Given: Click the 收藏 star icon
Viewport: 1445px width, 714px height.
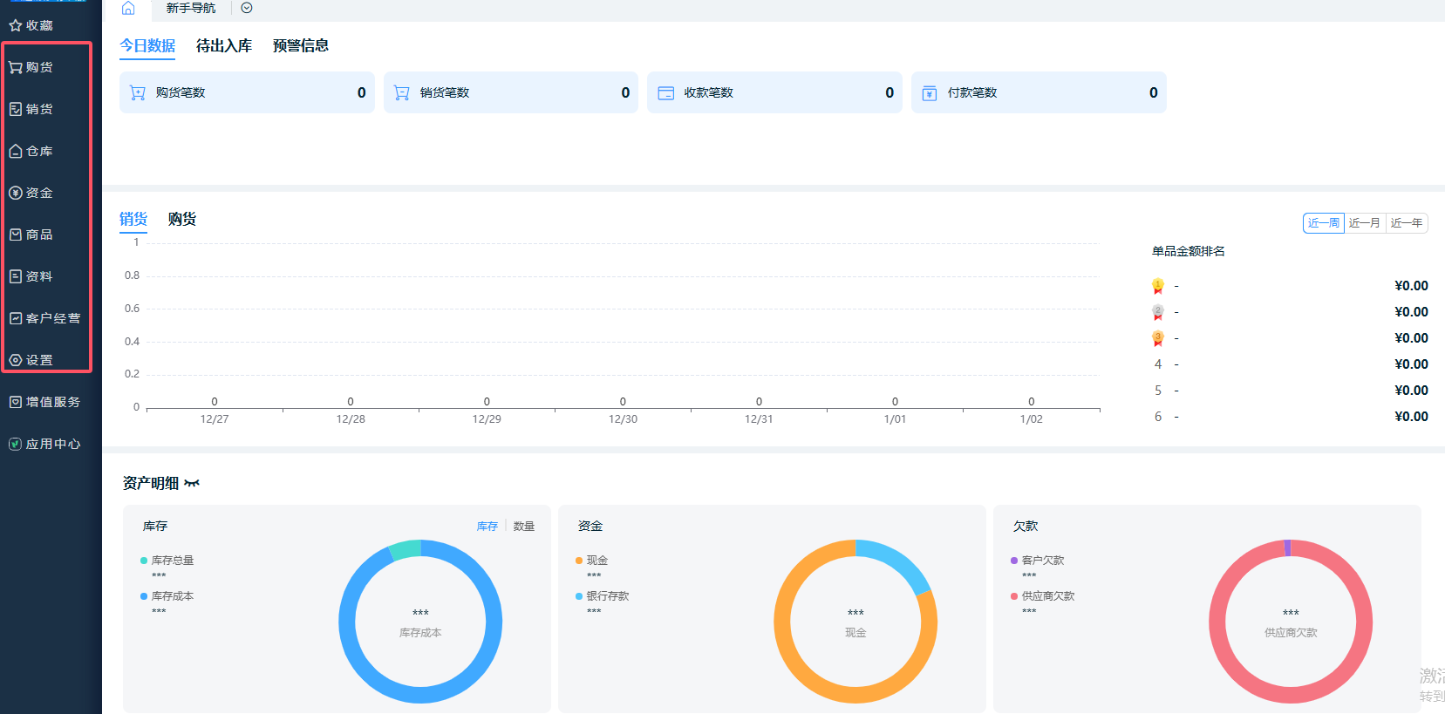Looking at the screenshot, I should tap(15, 25).
